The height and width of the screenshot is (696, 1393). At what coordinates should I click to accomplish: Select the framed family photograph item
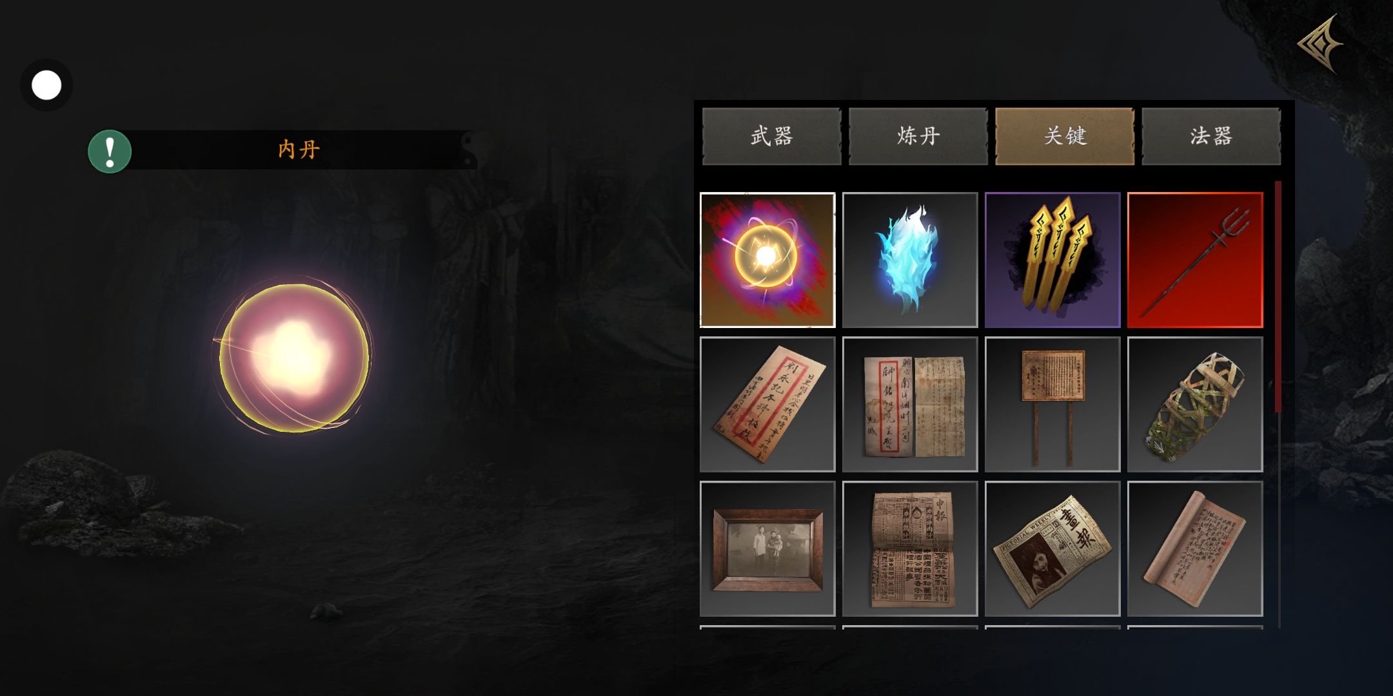click(767, 548)
